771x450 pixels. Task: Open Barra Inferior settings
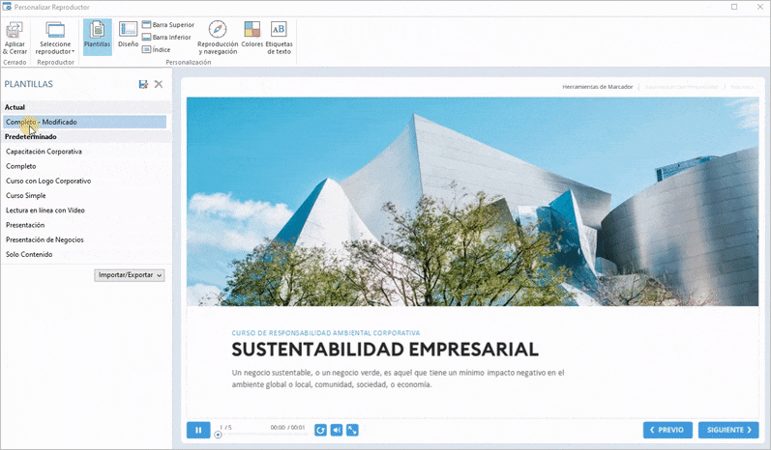click(x=166, y=37)
